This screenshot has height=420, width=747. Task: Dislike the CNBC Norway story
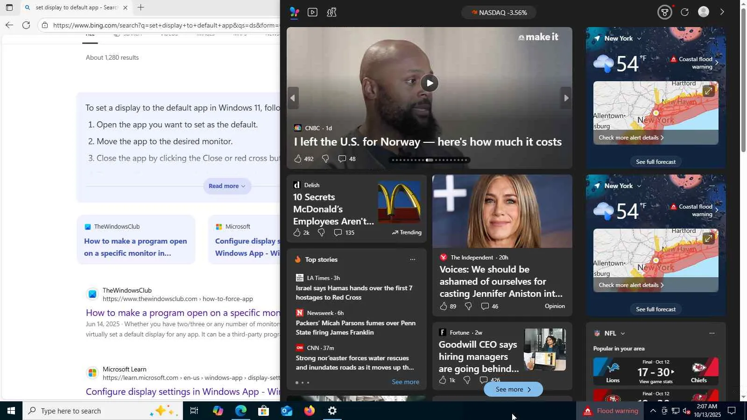point(325,159)
